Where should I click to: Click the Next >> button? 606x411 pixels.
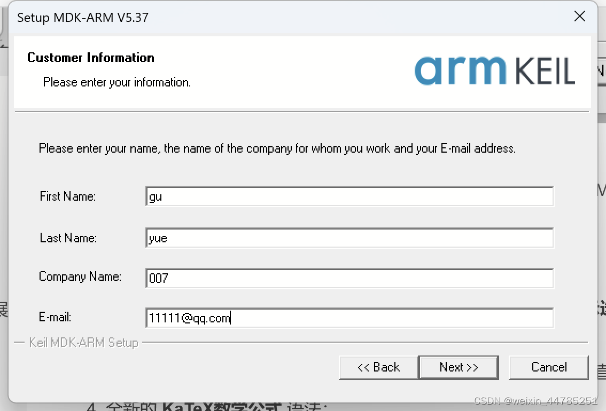[x=459, y=367]
